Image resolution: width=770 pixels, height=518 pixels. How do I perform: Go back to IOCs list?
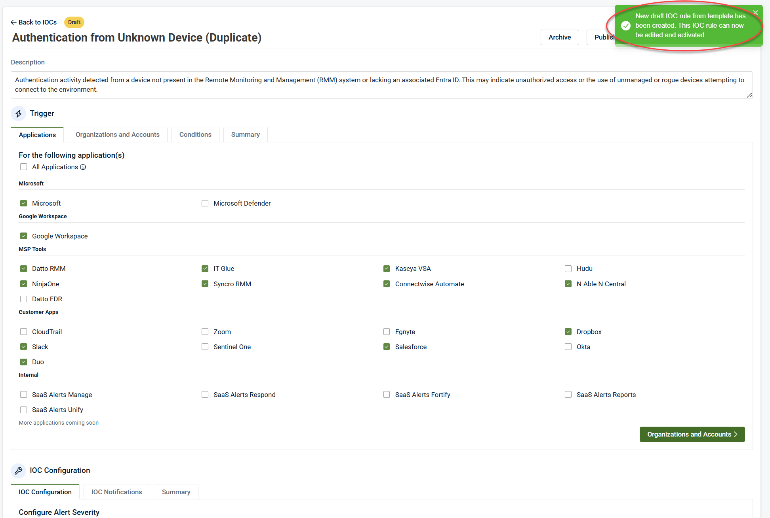coord(34,22)
